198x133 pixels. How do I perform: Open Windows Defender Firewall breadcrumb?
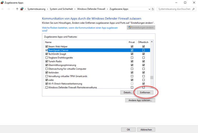pyautogui.click(x=91, y=9)
